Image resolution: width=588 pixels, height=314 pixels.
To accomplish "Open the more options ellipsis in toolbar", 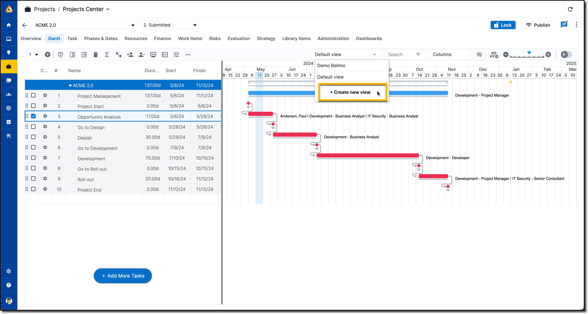I will pyautogui.click(x=188, y=55).
